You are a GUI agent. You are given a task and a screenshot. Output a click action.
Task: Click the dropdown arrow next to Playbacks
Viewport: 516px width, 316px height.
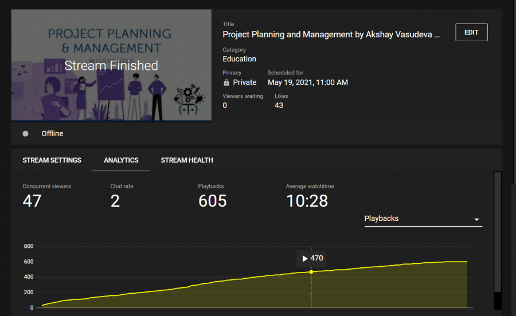point(476,219)
